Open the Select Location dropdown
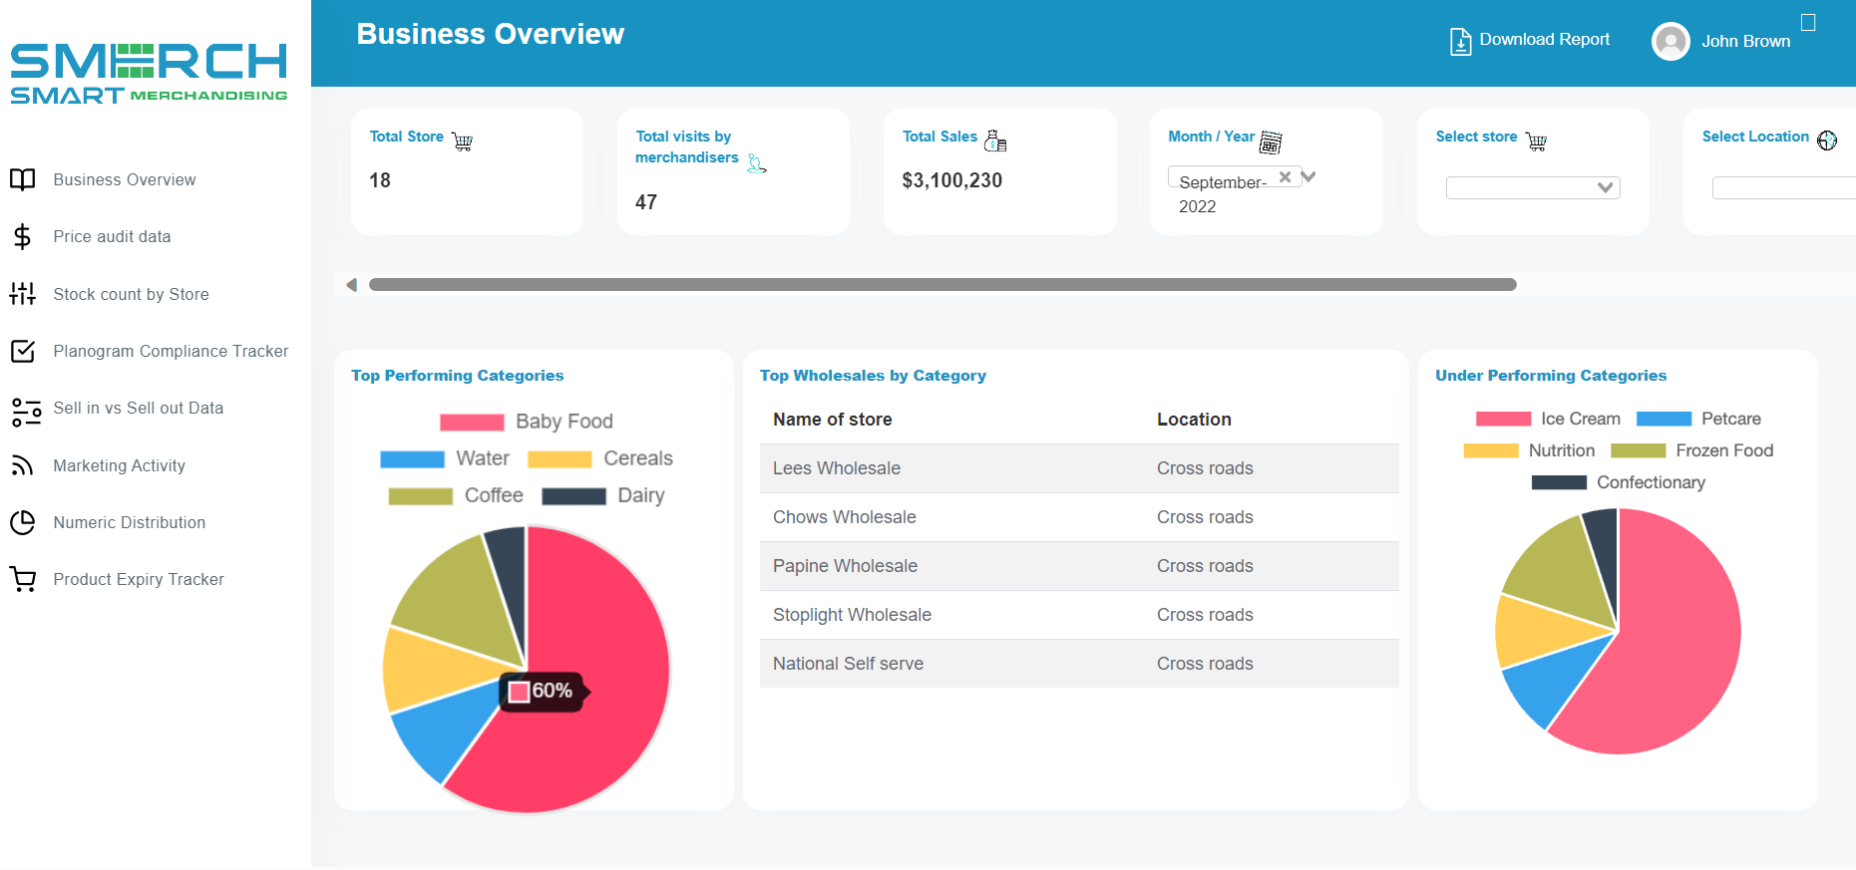Image resolution: width=1856 pixels, height=870 pixels. (1782, 188)
